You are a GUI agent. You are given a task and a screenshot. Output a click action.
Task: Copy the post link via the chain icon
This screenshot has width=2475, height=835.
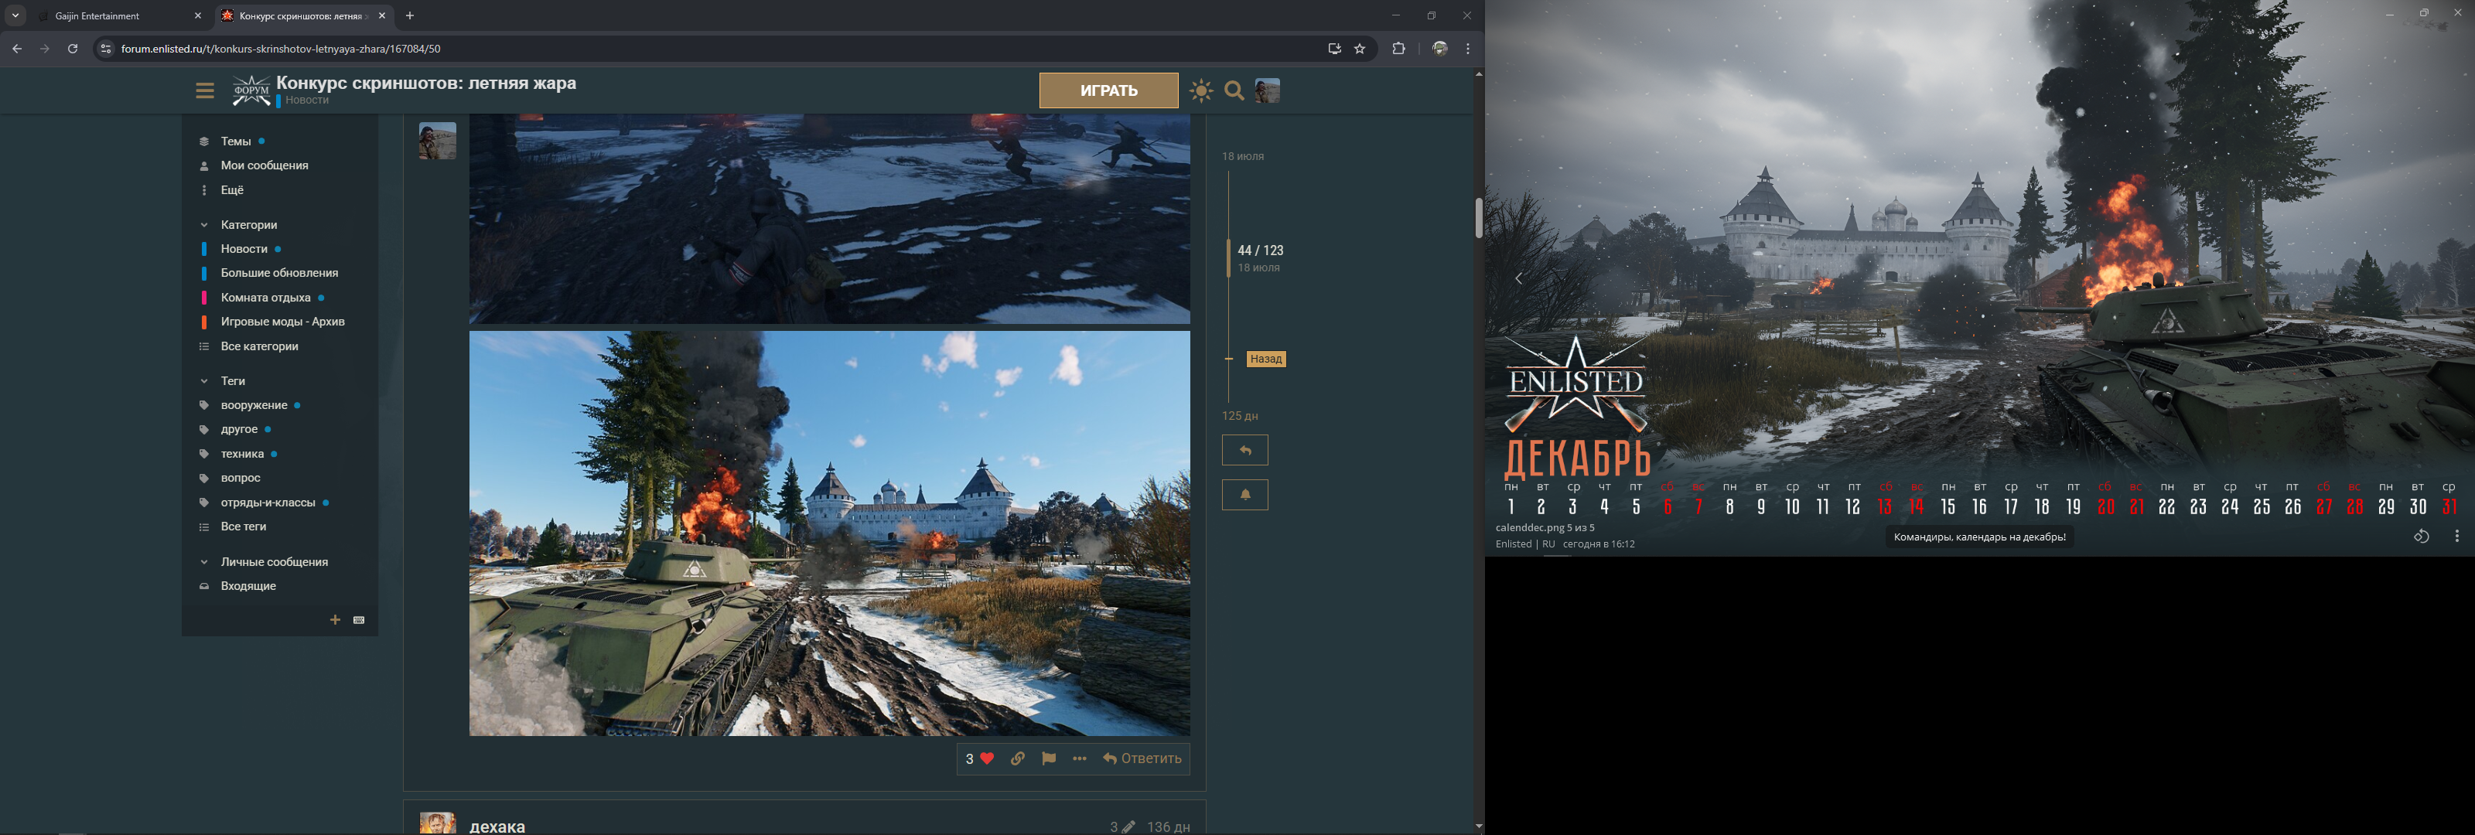[x=1018, y=758]
